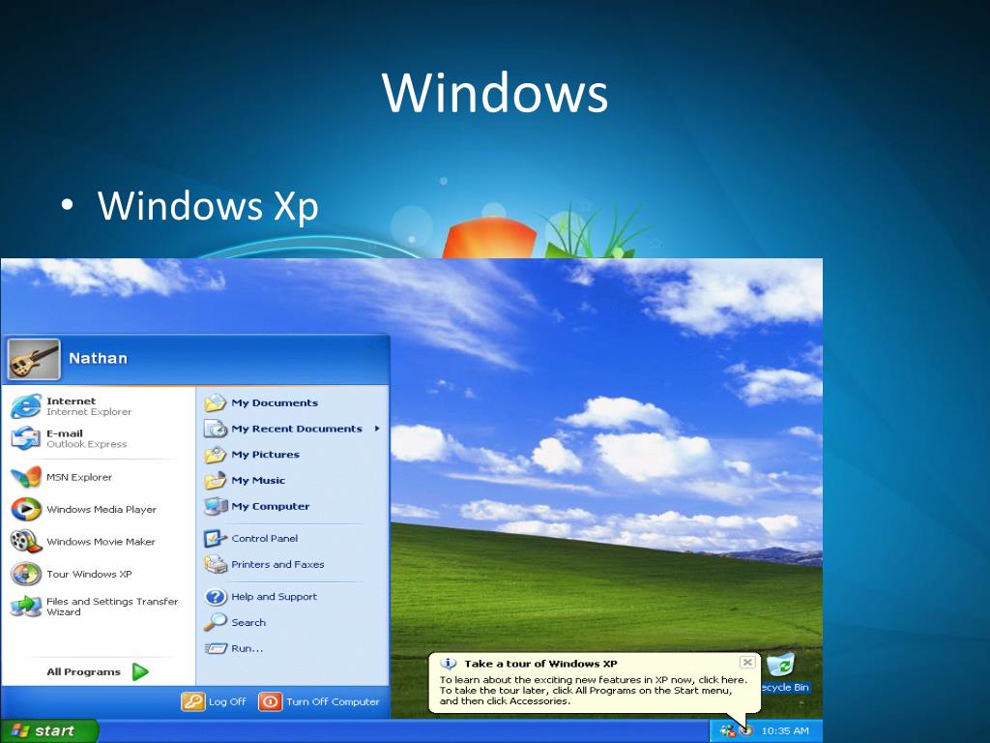Open the Outlook Express E-mail icon

tap(26, 438)
